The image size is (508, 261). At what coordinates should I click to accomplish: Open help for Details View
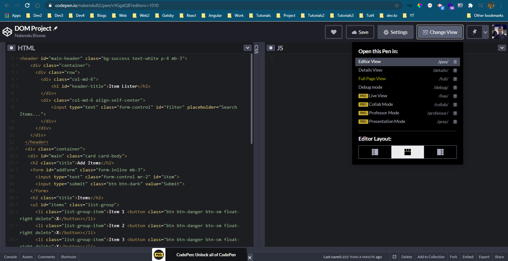pyautogui.click(x=455, y=70)
